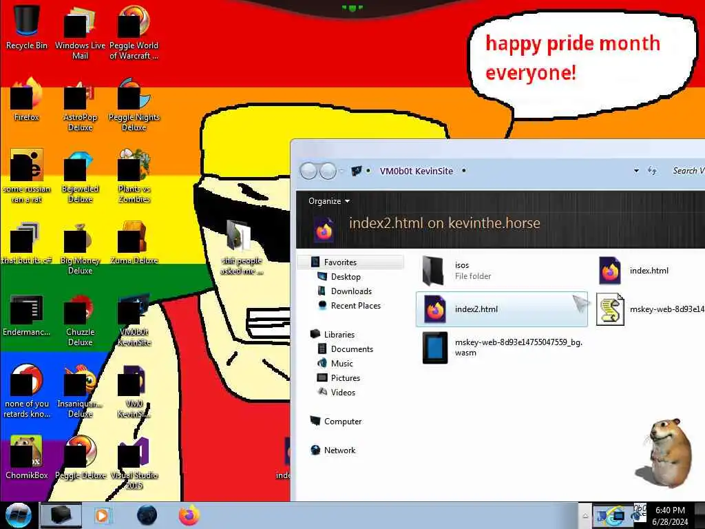Open Windows Media Player from taskbar
This screenshot has height=529, width=705.
pos(102,515)
